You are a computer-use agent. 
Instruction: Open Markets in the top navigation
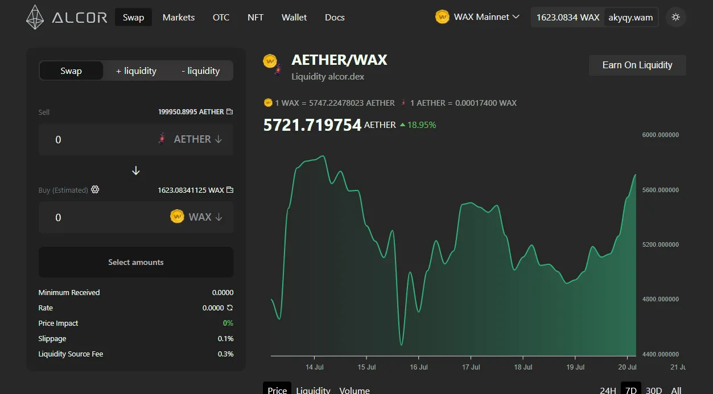(179, 17)
